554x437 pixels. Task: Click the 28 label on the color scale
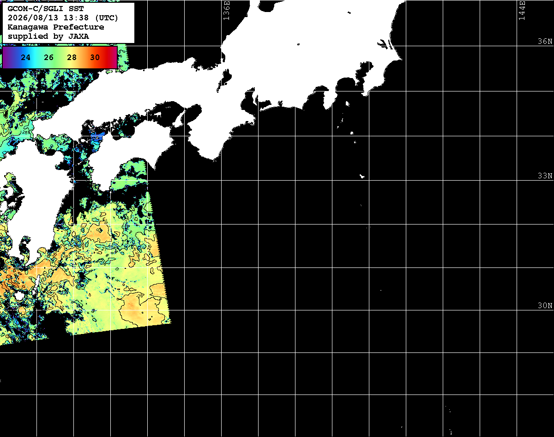[72, 58]
